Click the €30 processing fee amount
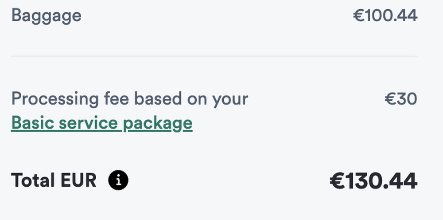This screenshot has width=443, height=220. pyautogui.click(x=401, y=99)
